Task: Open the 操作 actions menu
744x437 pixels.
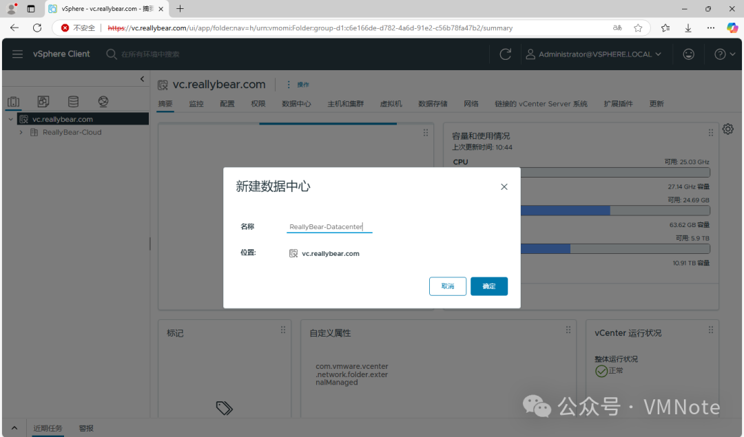Action: (x=298, y=85)
